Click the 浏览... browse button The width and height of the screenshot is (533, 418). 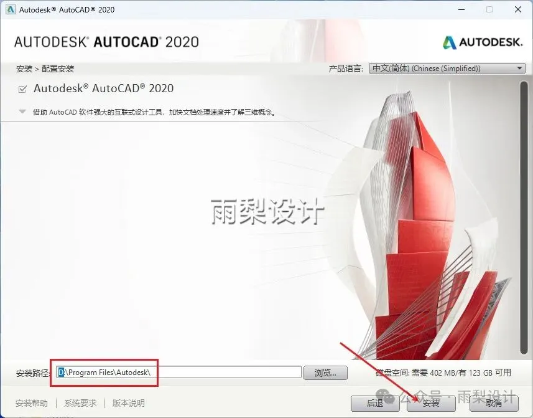(325, 373)
